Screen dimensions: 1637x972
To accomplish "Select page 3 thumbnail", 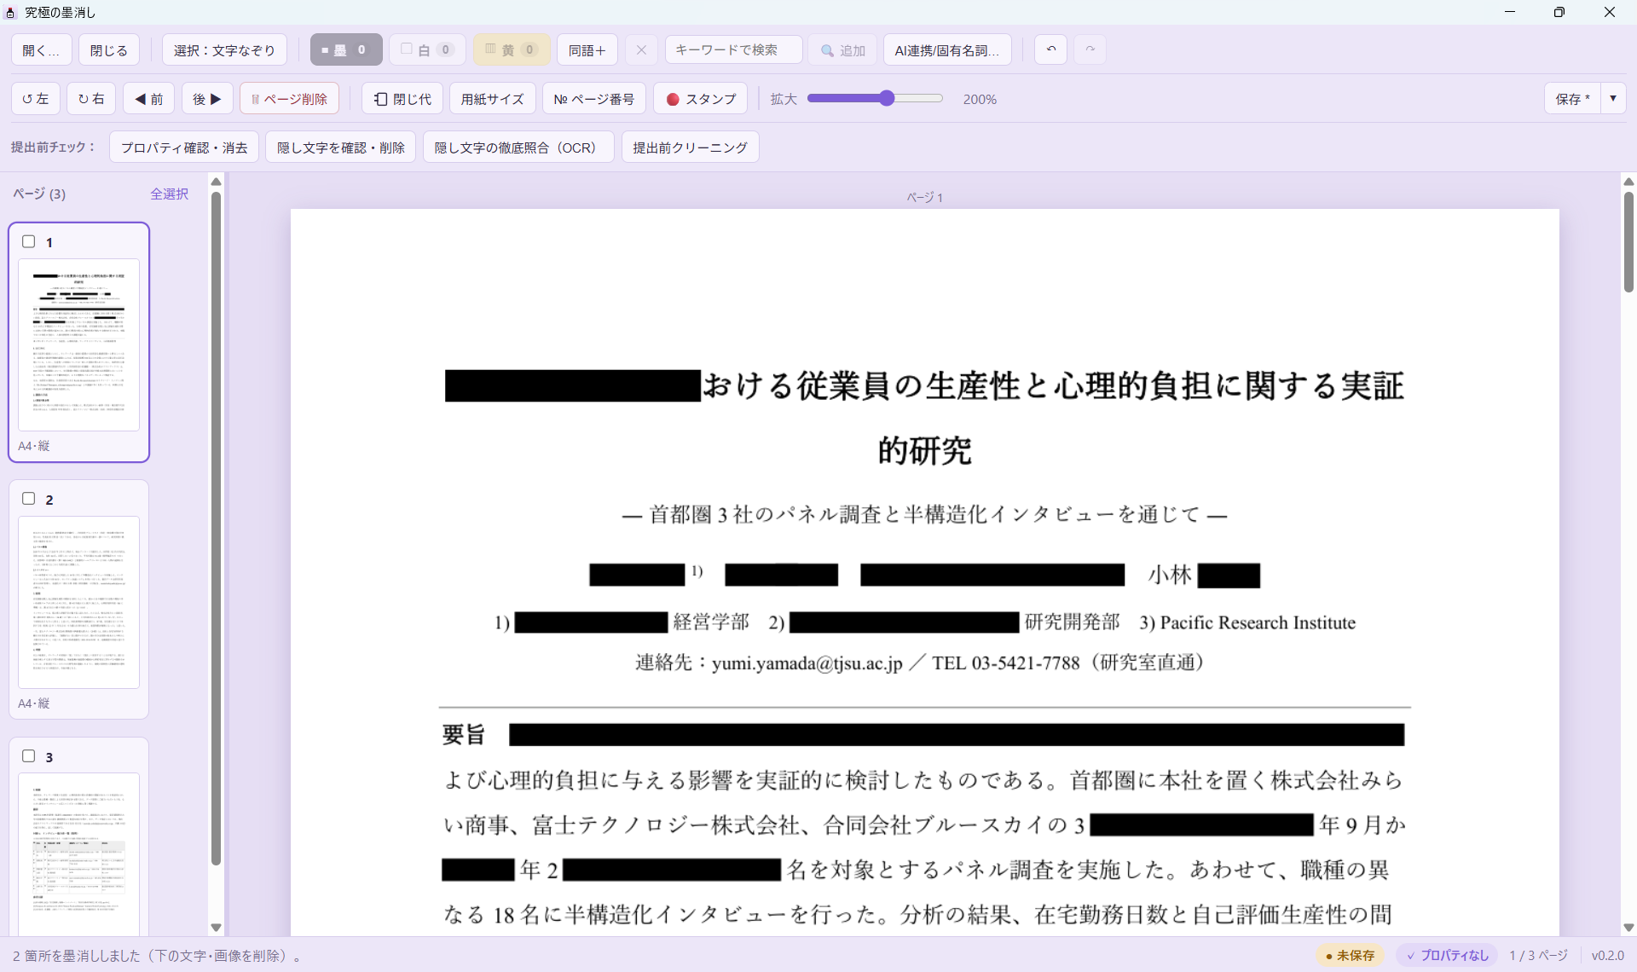I will [x=78, y=853].
